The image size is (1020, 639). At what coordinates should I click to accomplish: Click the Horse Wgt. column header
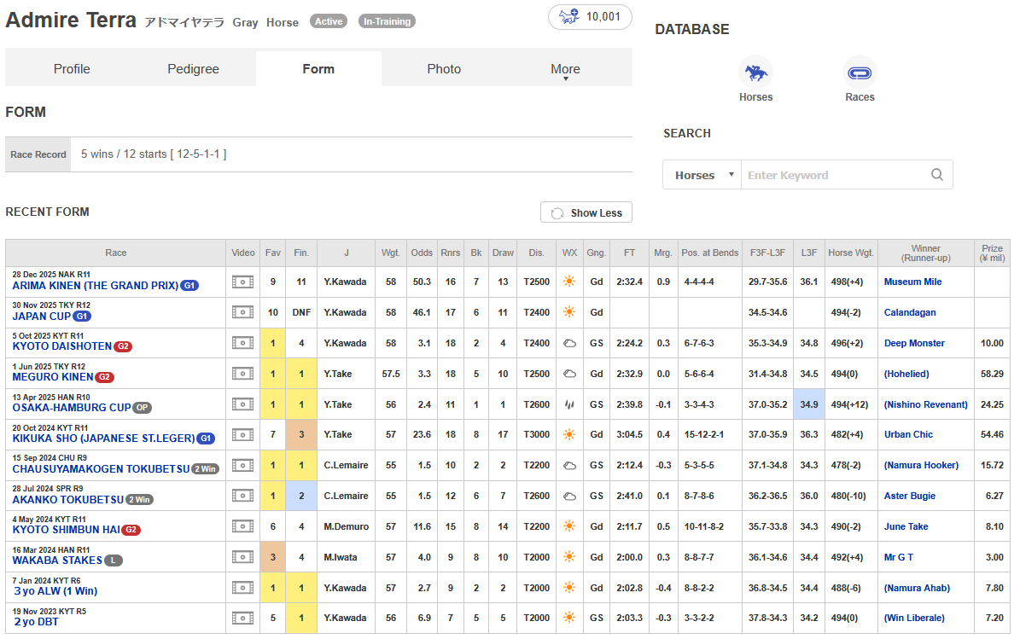(851, 253)
